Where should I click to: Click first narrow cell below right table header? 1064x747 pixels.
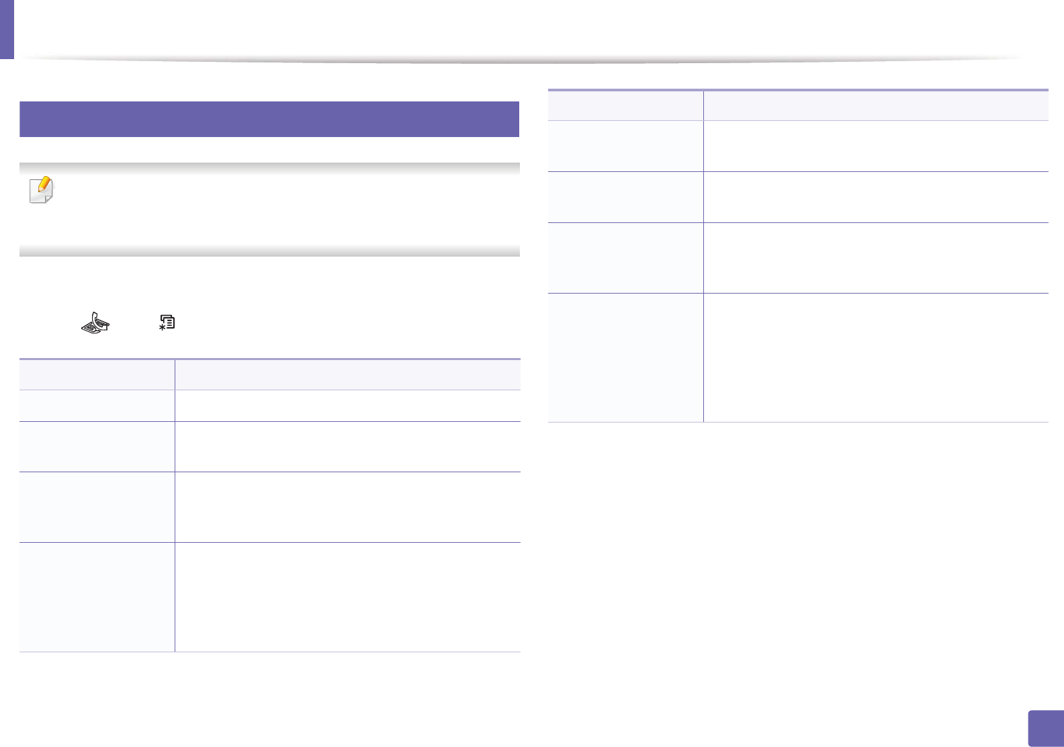625,146
